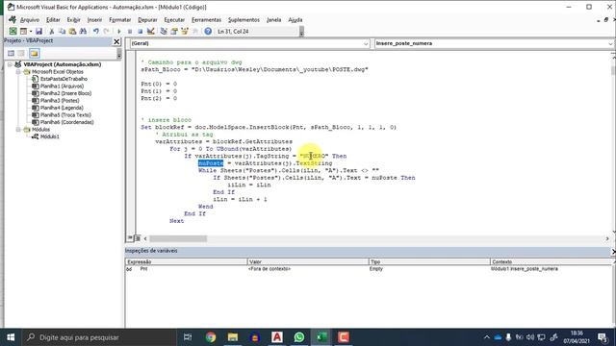Viewport: 616px width, 346px height.
Task: Switch to Full Module View button
Action: 137,238
